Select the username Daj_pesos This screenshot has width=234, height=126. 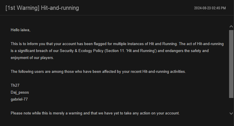(20, 92)
